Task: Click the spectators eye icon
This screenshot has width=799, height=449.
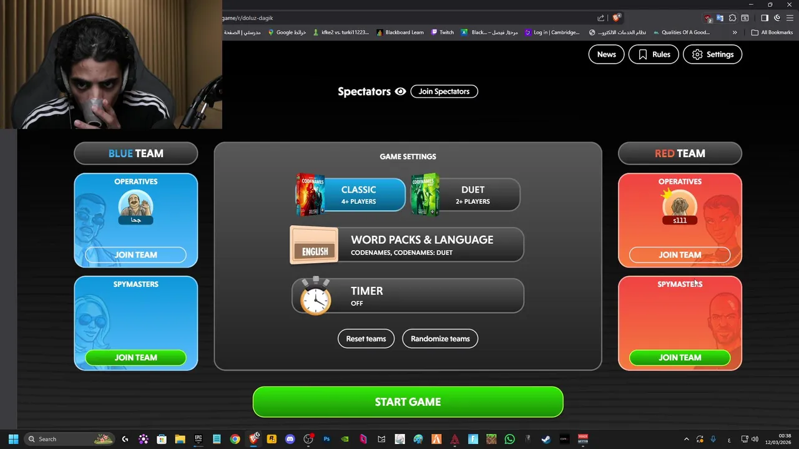Action: [400, 91]
